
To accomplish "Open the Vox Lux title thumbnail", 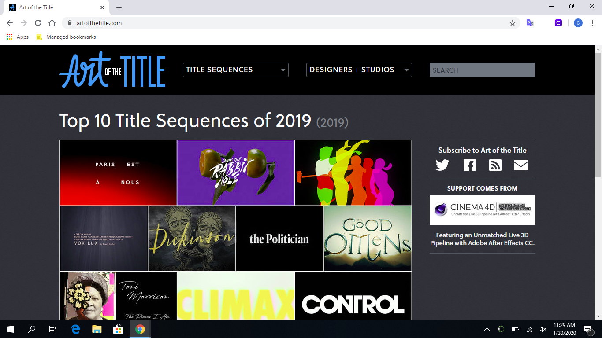I will pos(104,239).
